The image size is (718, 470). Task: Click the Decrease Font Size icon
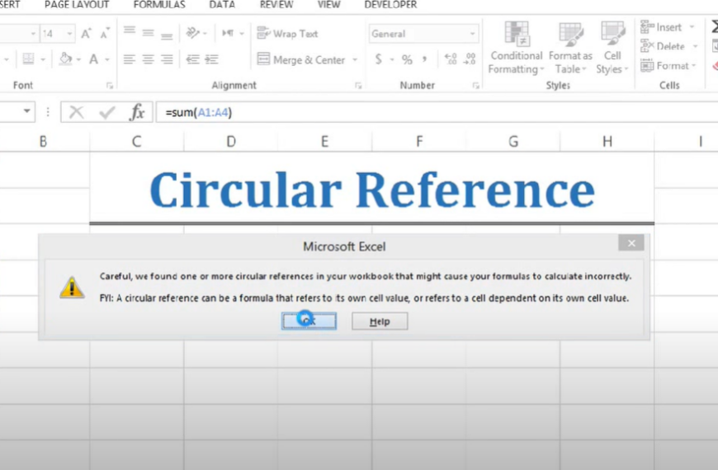click(105, 34)
